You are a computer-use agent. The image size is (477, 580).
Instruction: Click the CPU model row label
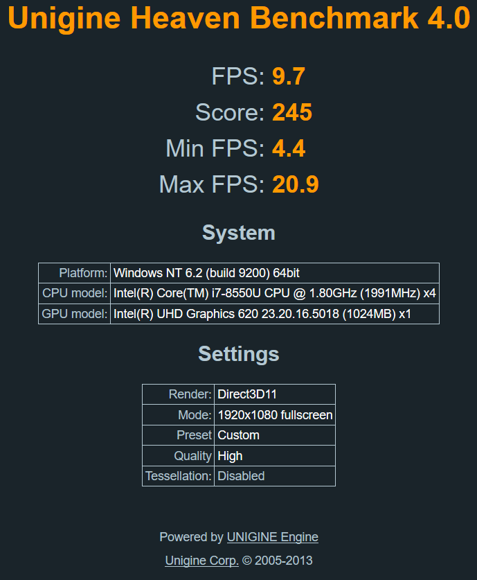click(x=75, y=293)
